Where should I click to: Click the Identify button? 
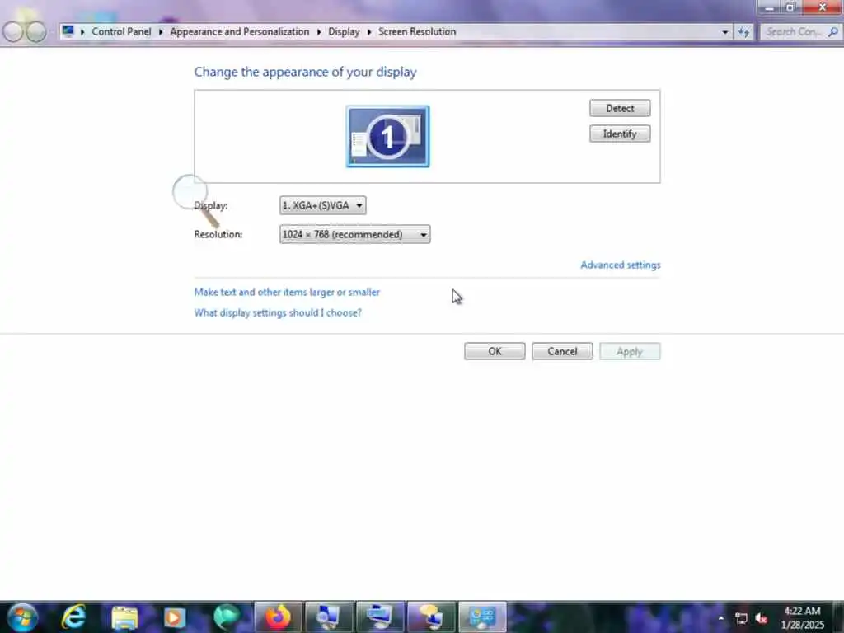click(620, 134)
